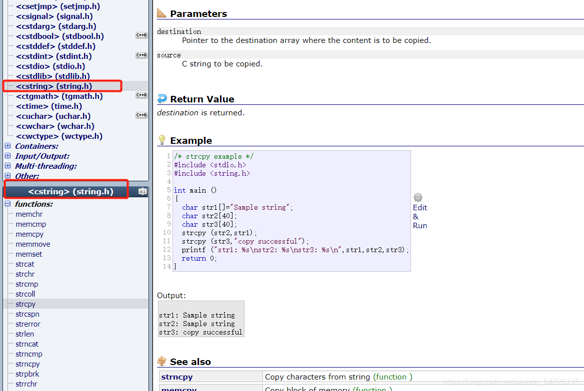Open <cstdint> (stdint.h) reference
Viewport: 584px width, 391px height.
click(x=54, y=56)
